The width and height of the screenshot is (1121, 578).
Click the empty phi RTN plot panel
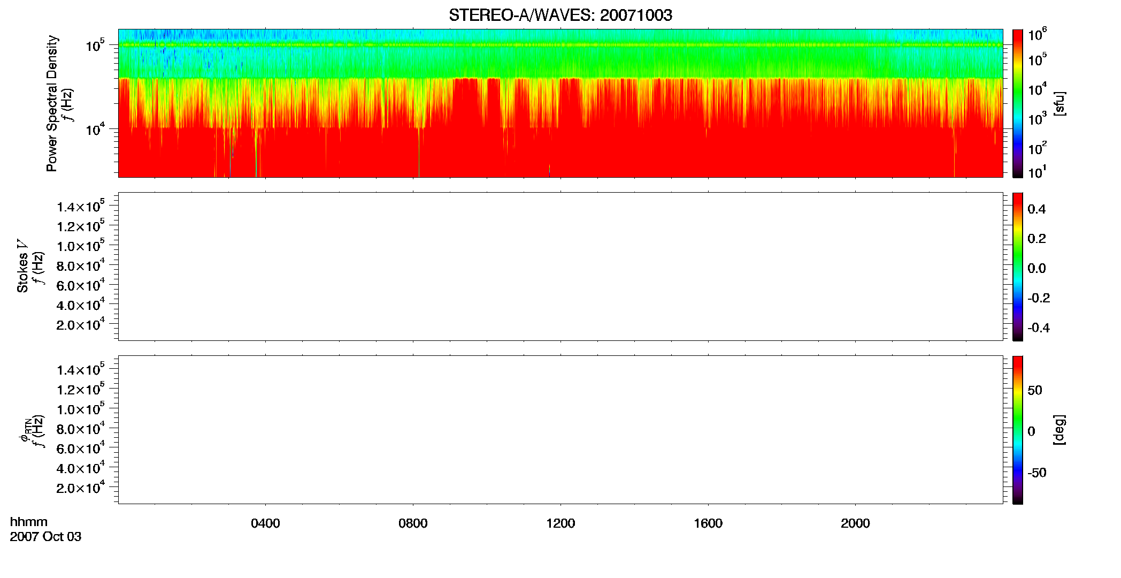(560, 430)
